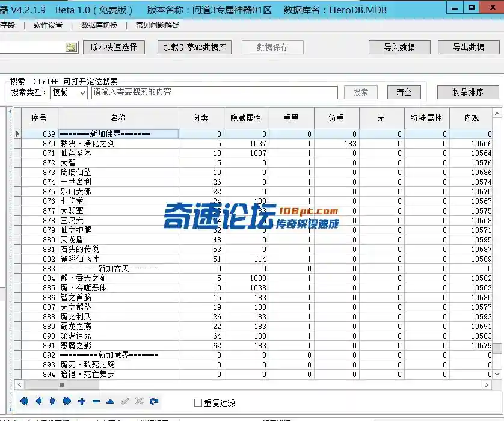
Task: Click the row 869 indicator arrow
Action: pyautogui.click(x=17, y=134)
